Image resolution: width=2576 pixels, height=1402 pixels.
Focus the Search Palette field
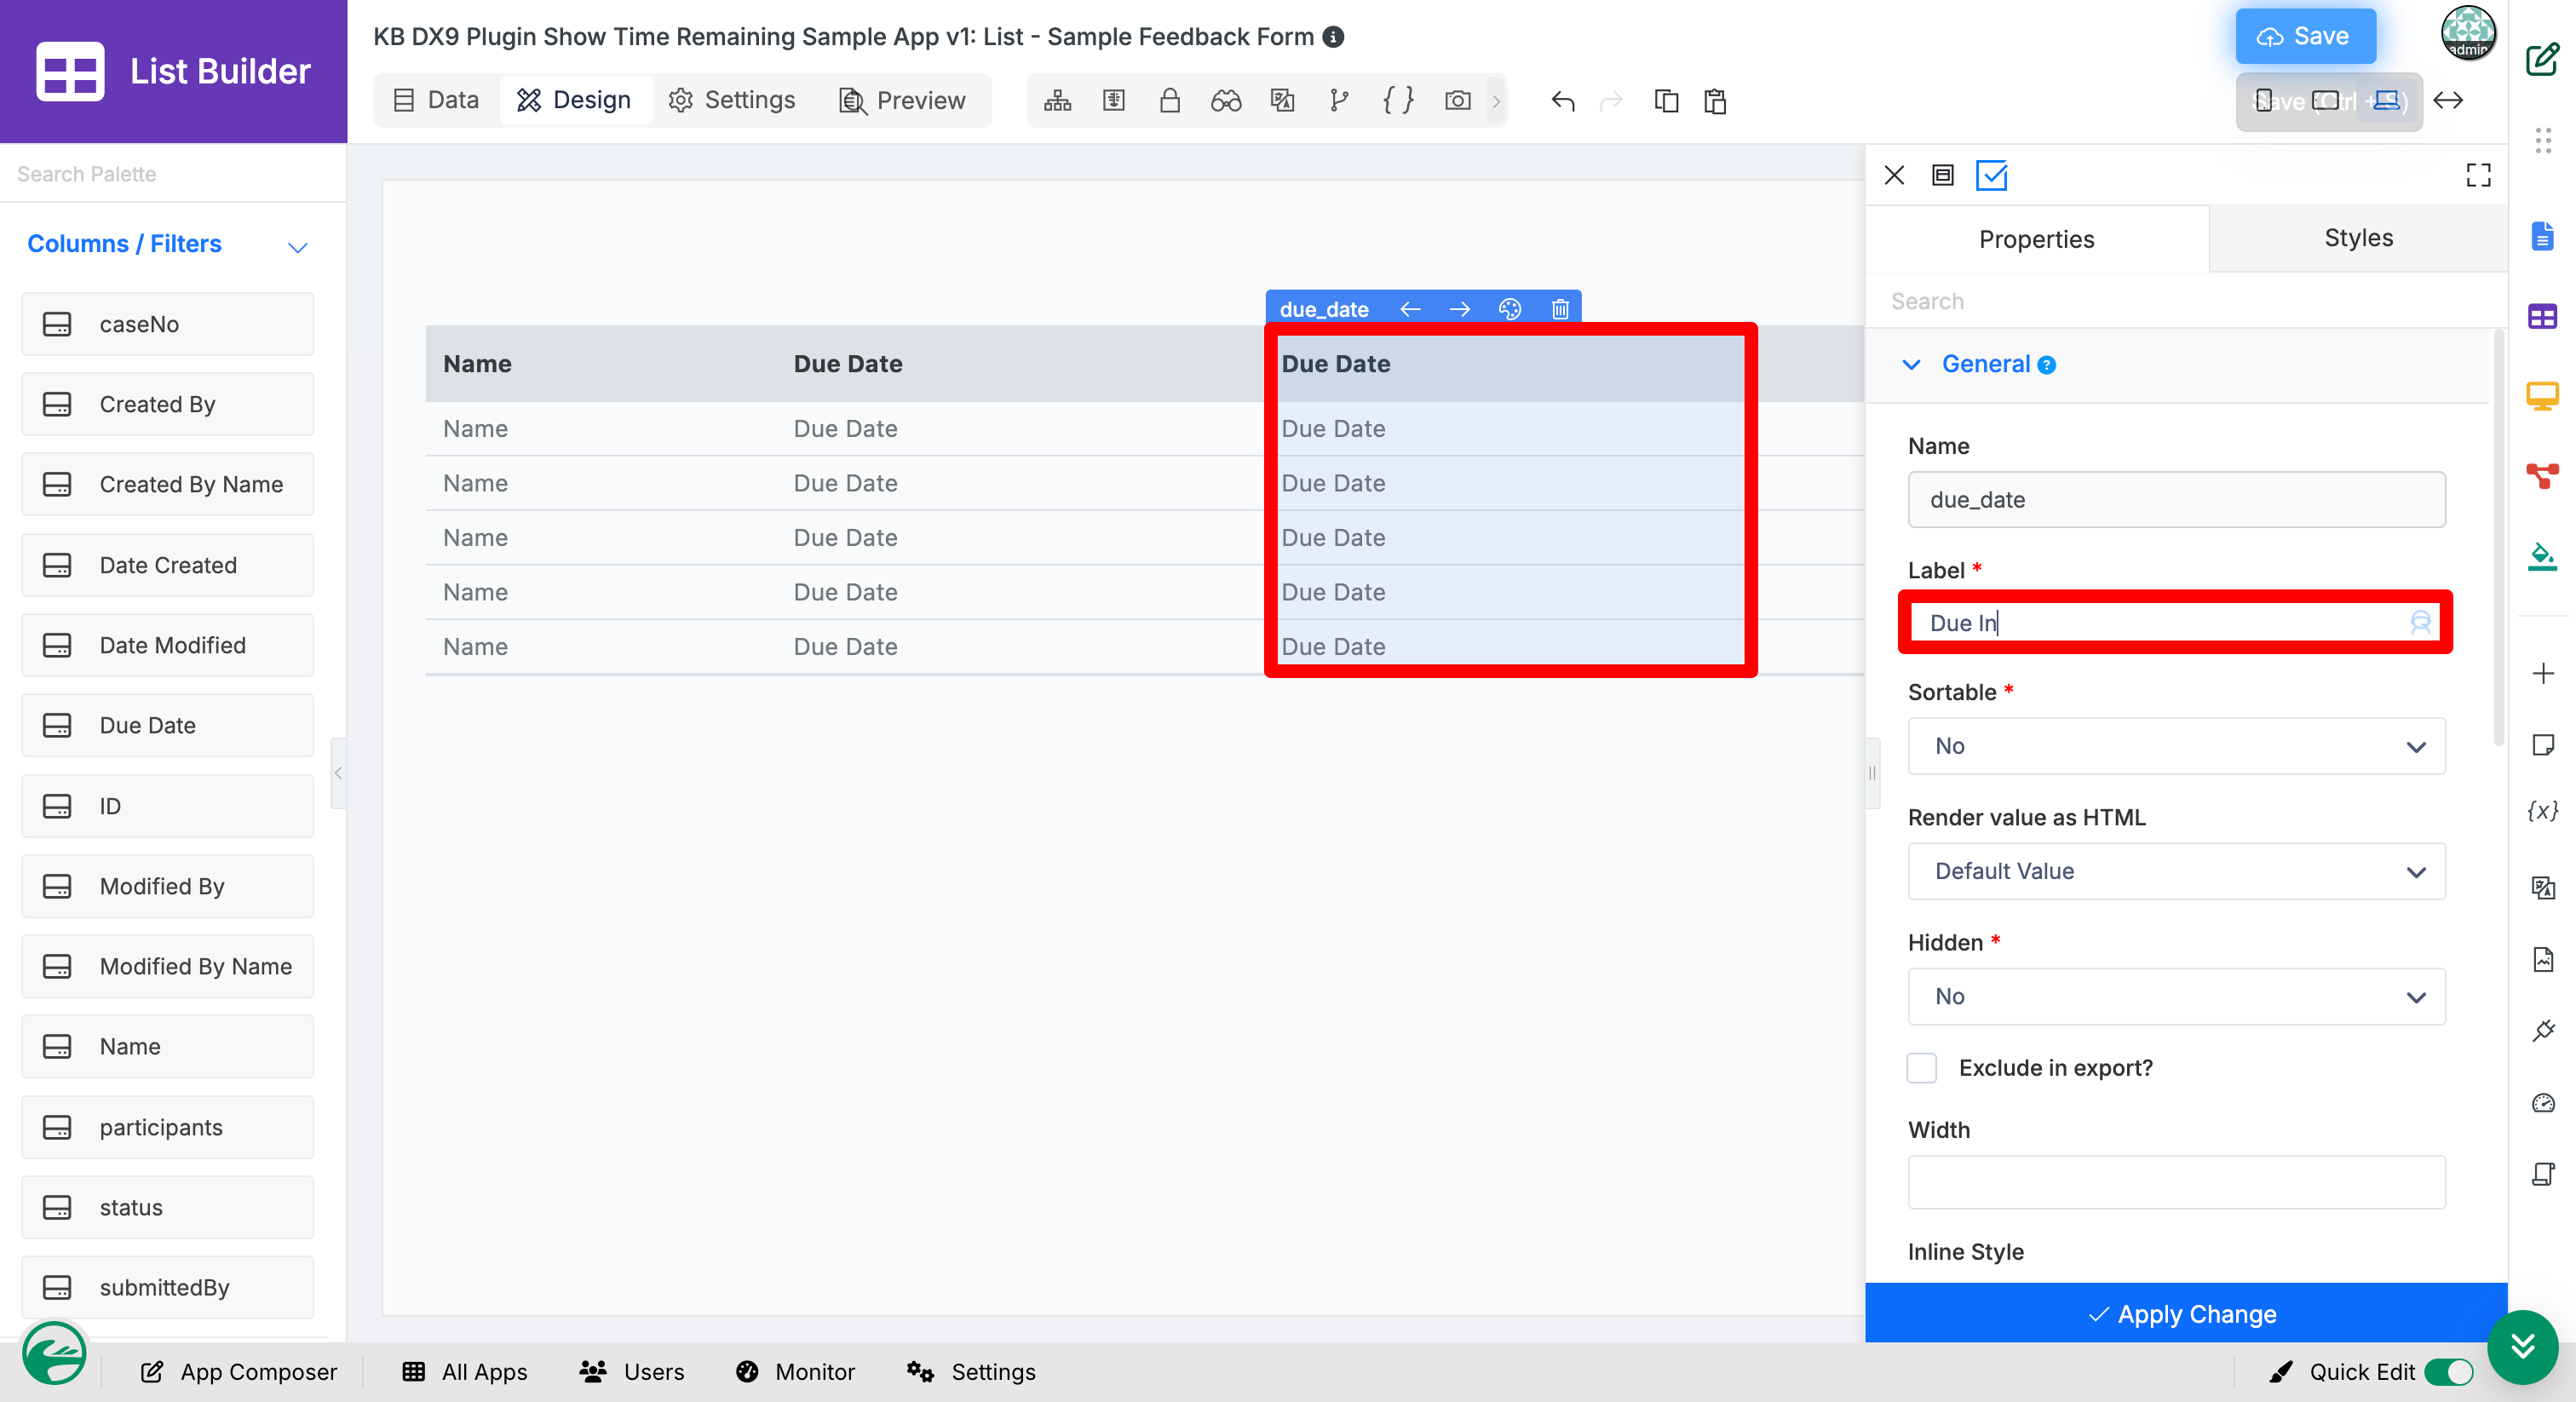click(x=173, y=174)
